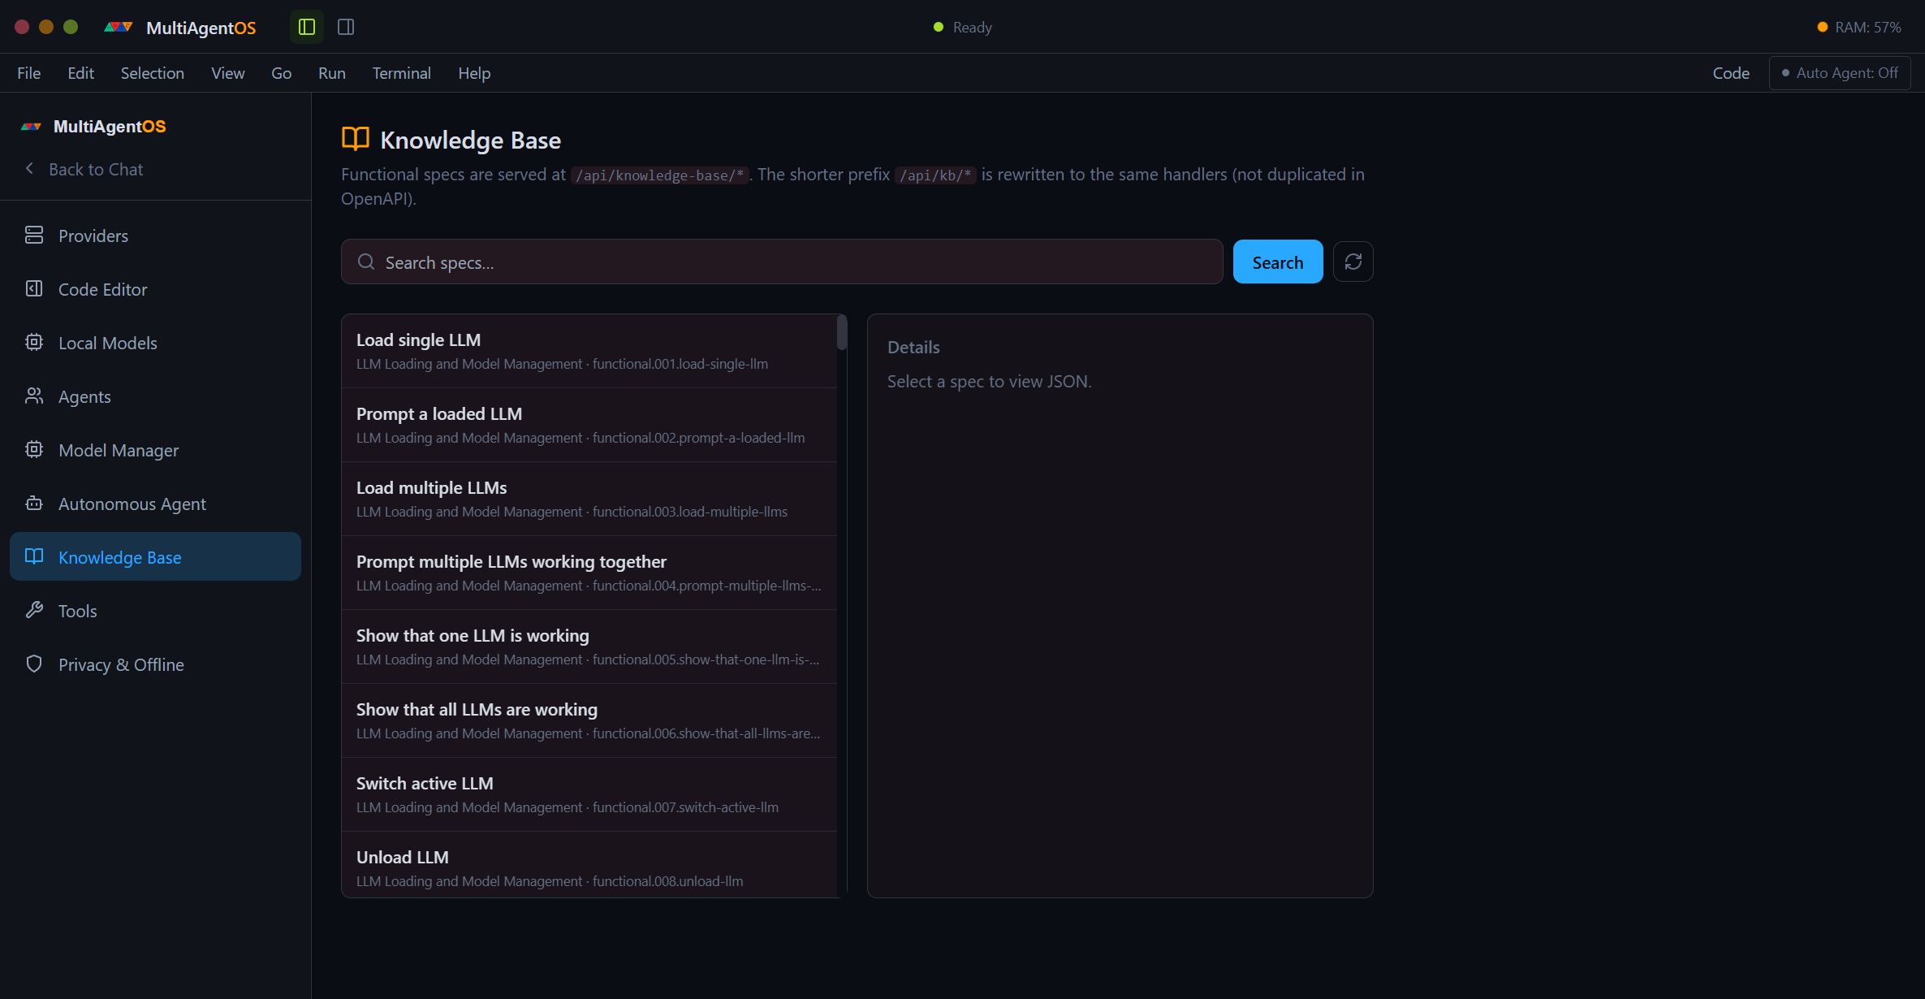
Task: Click the Model Manager chip icon
Action: [34, 450]
